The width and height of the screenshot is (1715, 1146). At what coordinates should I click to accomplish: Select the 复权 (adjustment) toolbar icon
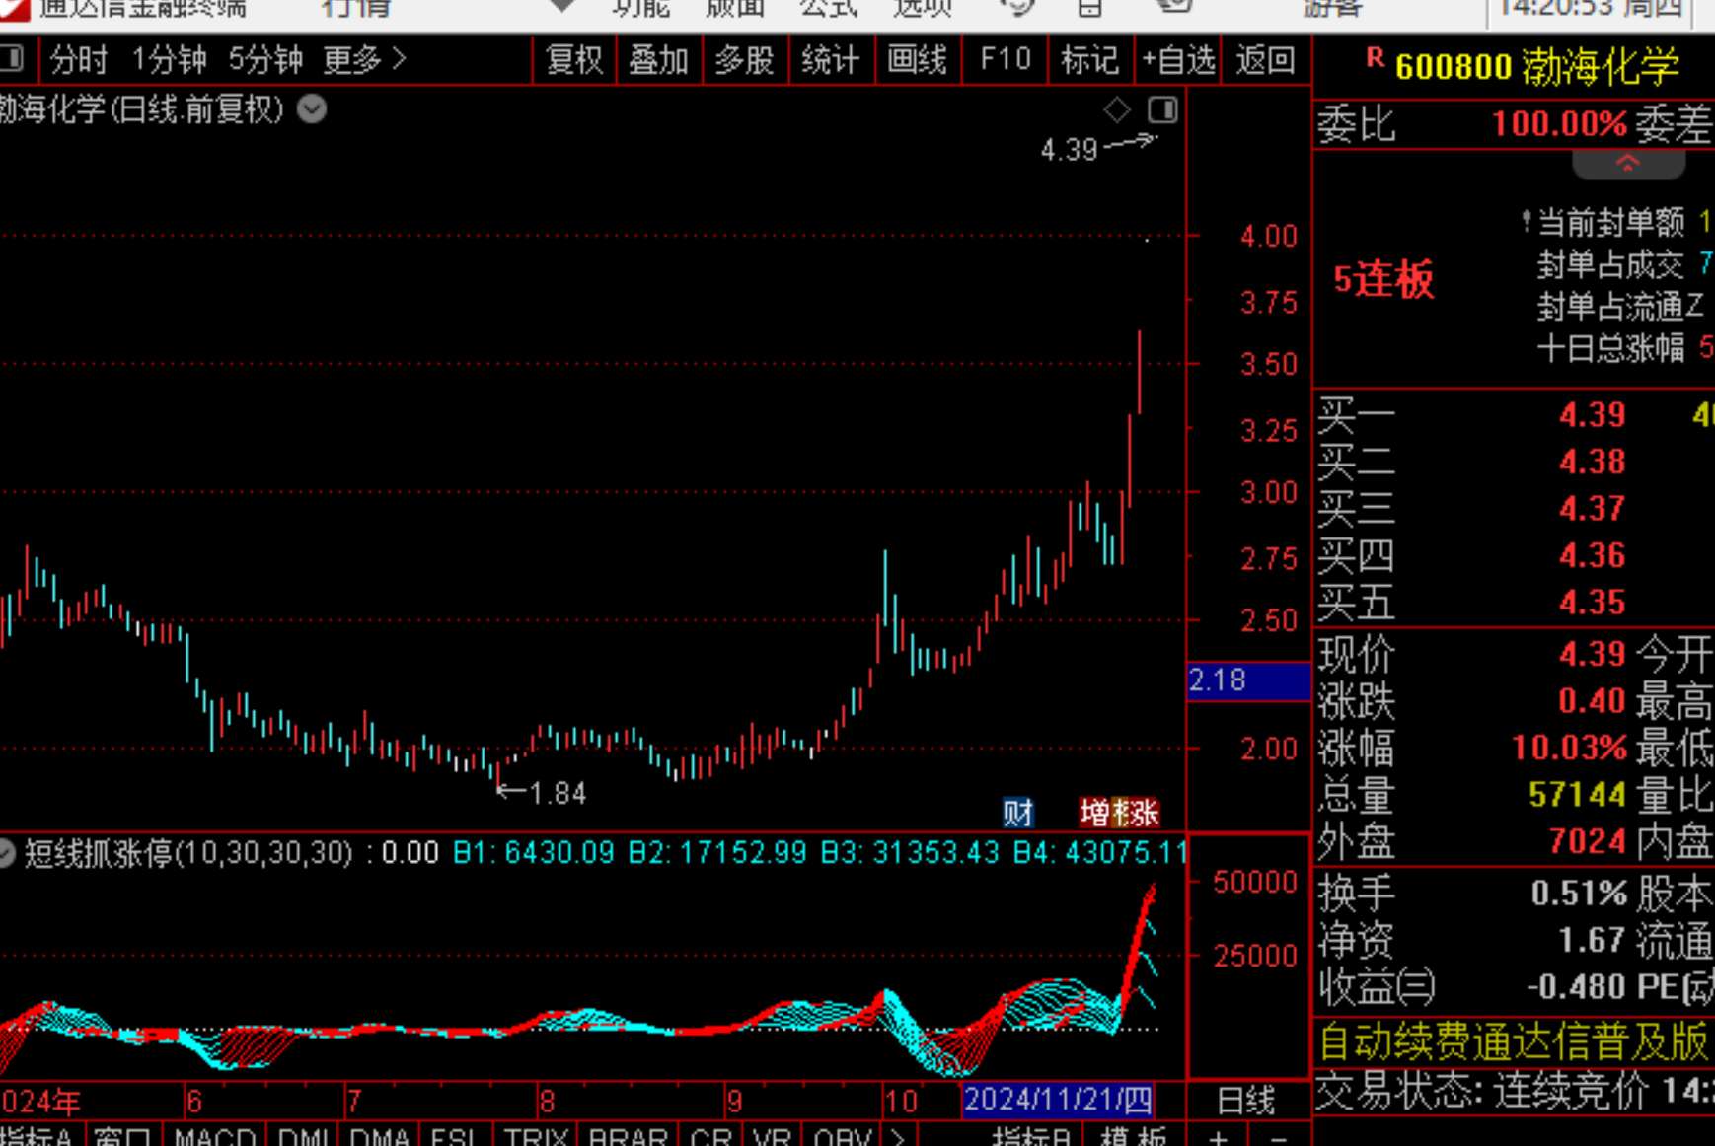pos(573,60)
